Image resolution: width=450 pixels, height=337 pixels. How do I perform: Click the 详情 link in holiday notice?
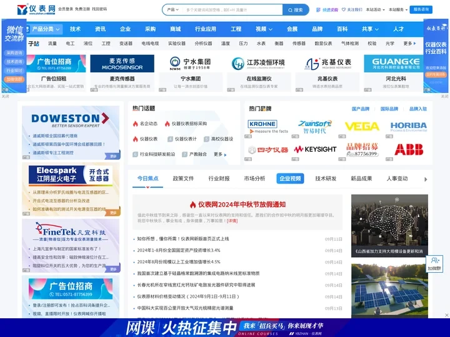click(x=232, y=221)
